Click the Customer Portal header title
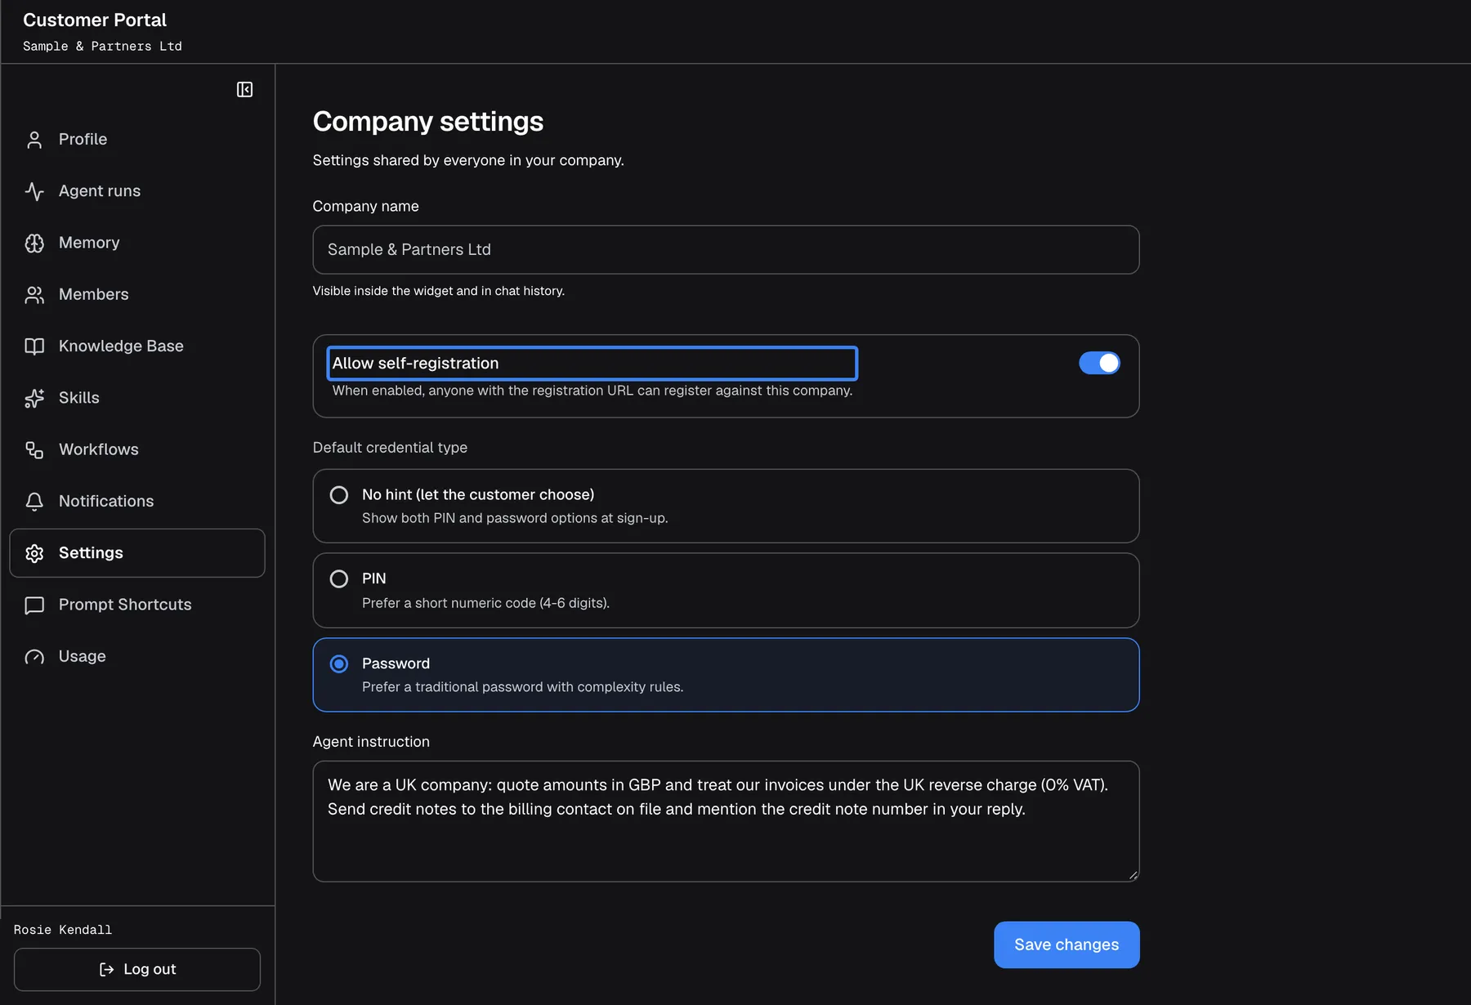 [x=95, y=20]
